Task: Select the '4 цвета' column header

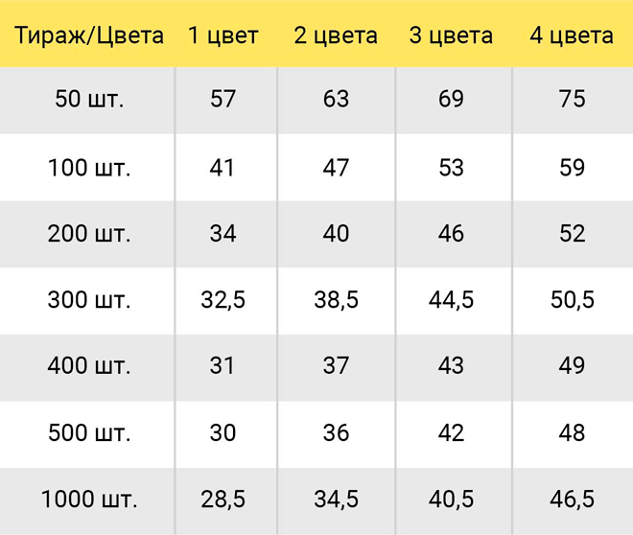Action: [x=572, y=35]
